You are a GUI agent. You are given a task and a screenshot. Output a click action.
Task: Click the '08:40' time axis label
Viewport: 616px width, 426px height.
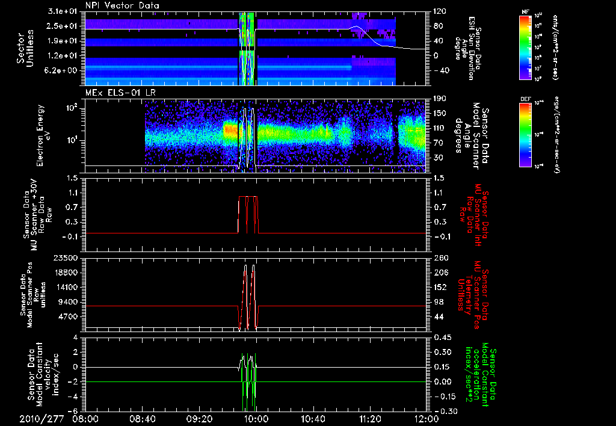142,419
